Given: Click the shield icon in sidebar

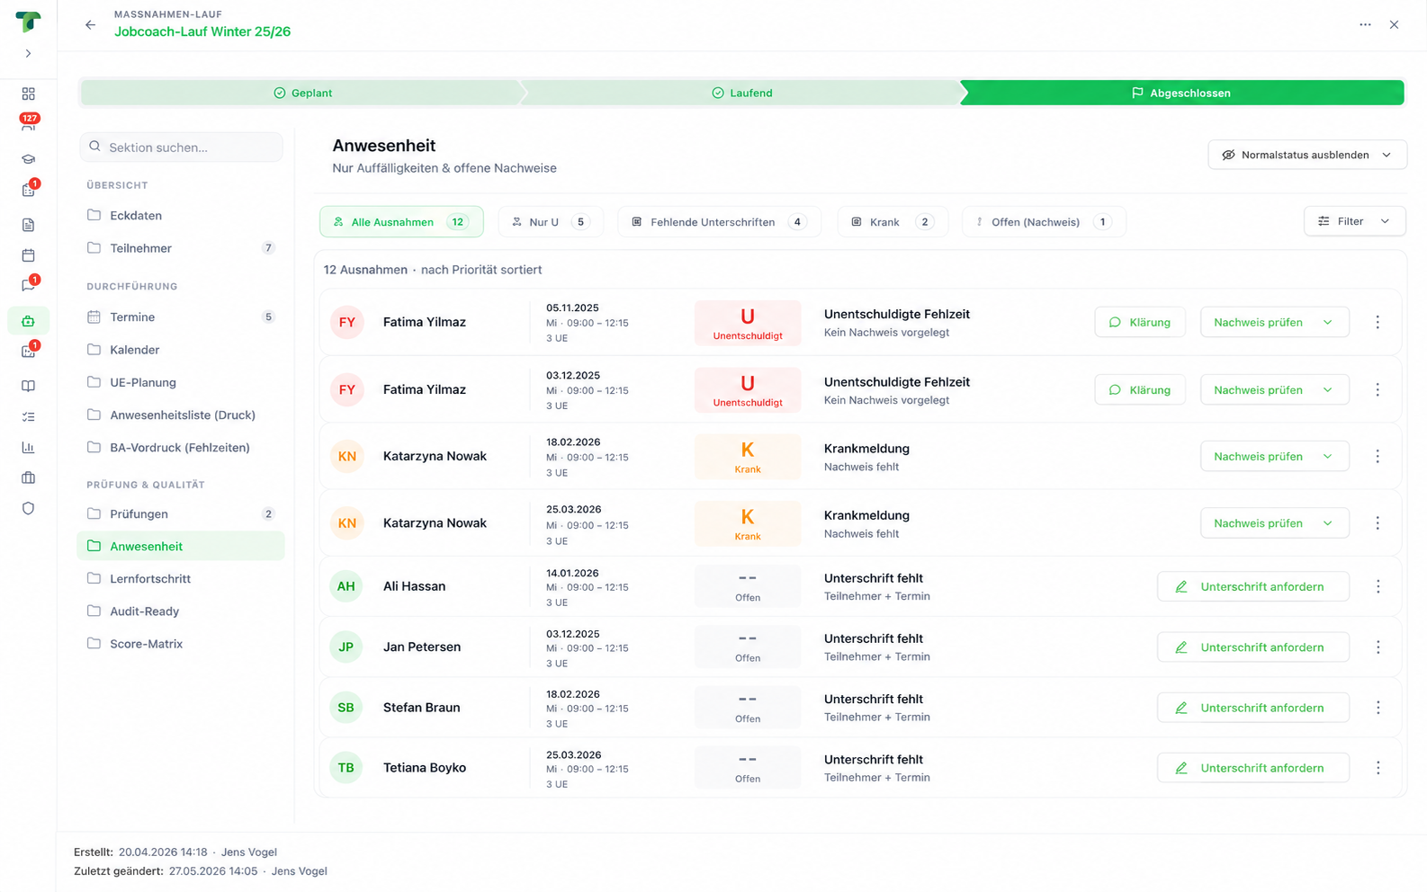Looking at the screenshot, I should pos(28,508).
